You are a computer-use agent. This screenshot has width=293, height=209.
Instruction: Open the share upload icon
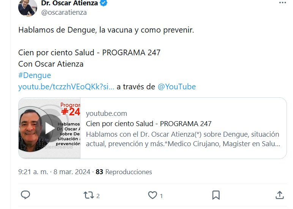coord(280,195)
